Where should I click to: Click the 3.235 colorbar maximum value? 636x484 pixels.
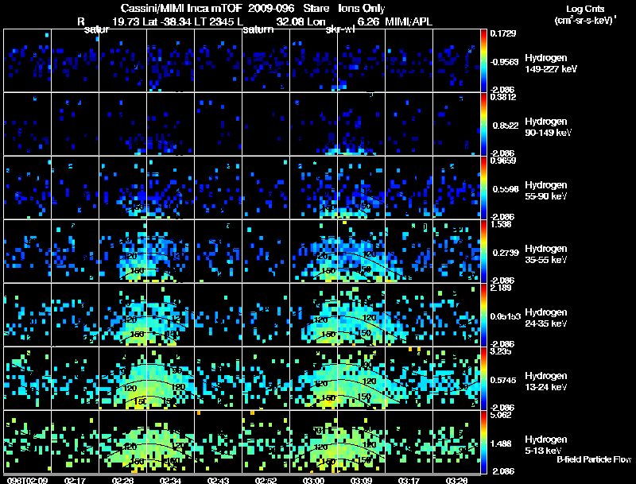(501, 351)
